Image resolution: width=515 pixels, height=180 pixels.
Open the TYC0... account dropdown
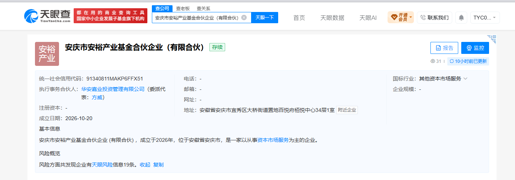tap(485, 18)
